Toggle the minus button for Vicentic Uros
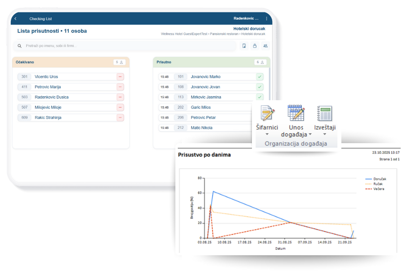Screen dimensions: 413x274 [120, 77]
